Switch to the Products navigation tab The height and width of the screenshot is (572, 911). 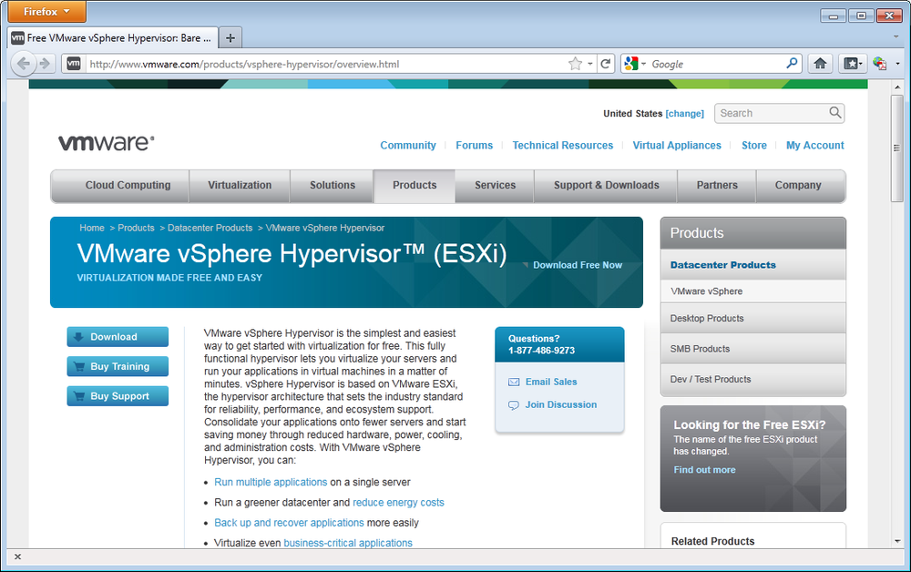pyautogui.click(x=414, y=185)
